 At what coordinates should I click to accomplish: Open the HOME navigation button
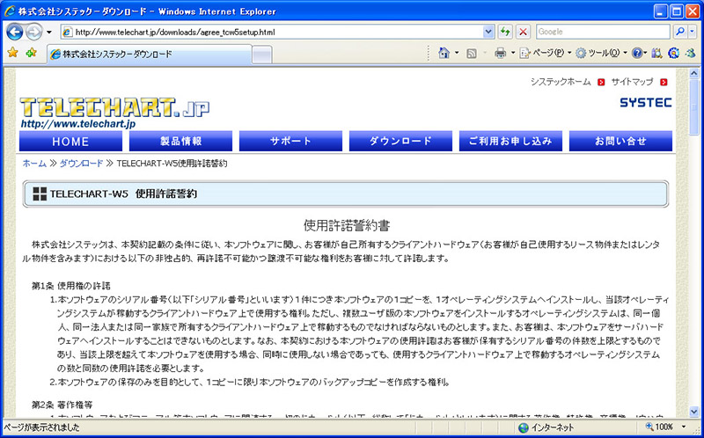pos(70,142)
